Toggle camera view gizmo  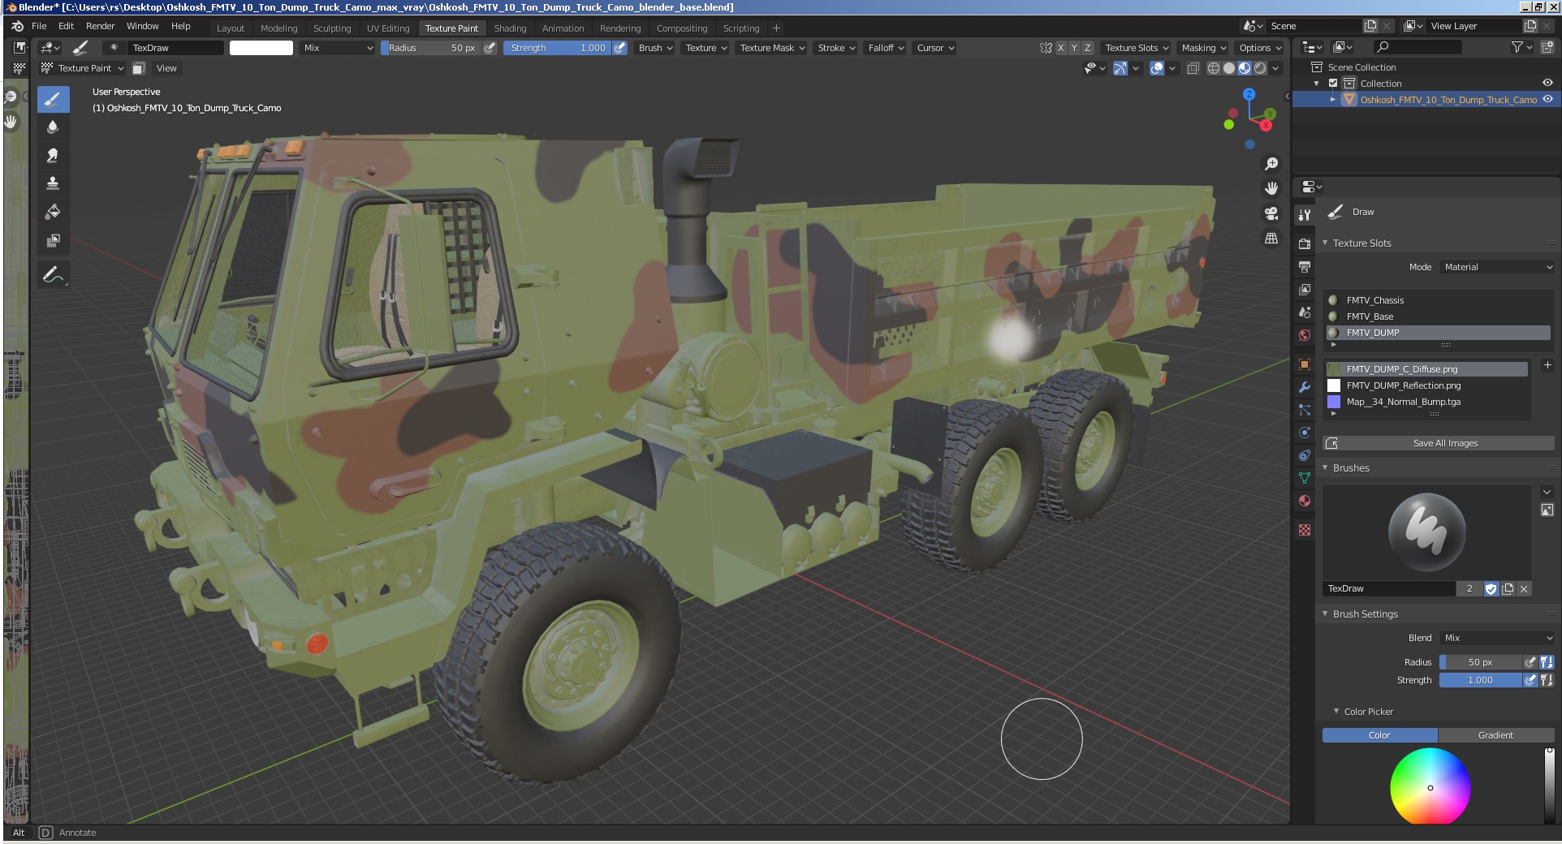(x=1271, y=213)
